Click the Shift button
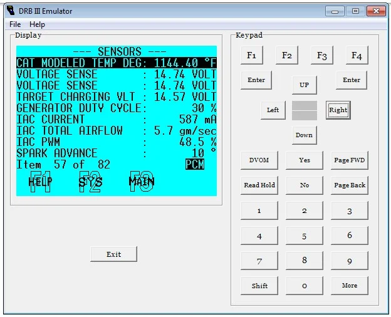The height and width of the screenshot is (317, 391). [x=259, y=286]
